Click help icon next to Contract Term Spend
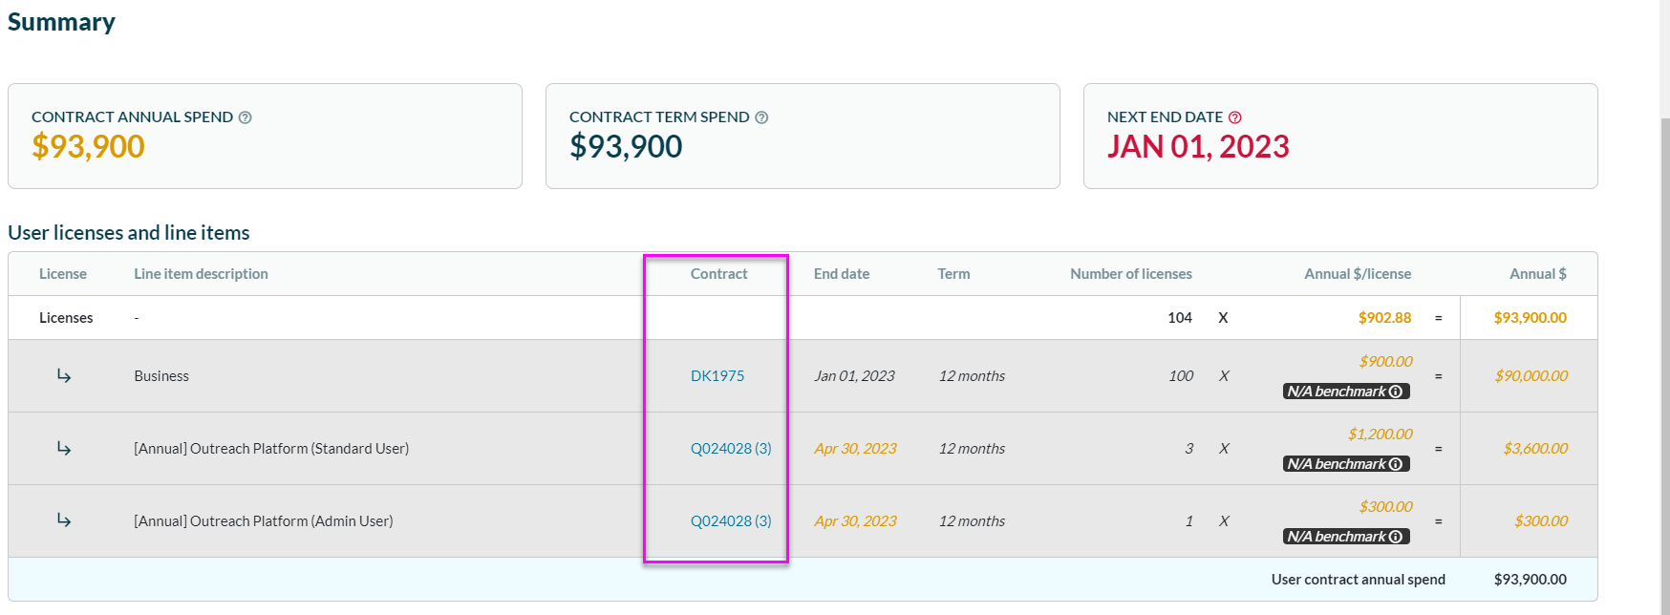This screenshot has width=1670, height=615. tap(761, 117)
